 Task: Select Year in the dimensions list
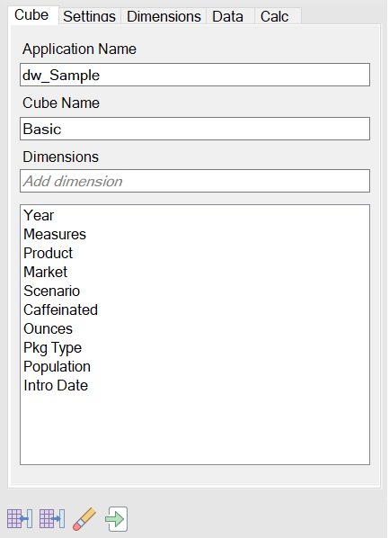[x=39, y=216]
